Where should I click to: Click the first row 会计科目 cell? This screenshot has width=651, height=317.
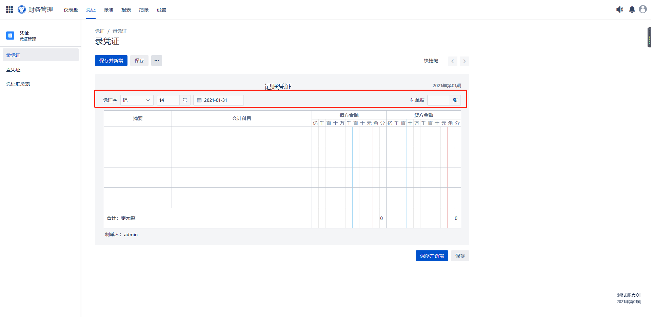tap(242, 137)
